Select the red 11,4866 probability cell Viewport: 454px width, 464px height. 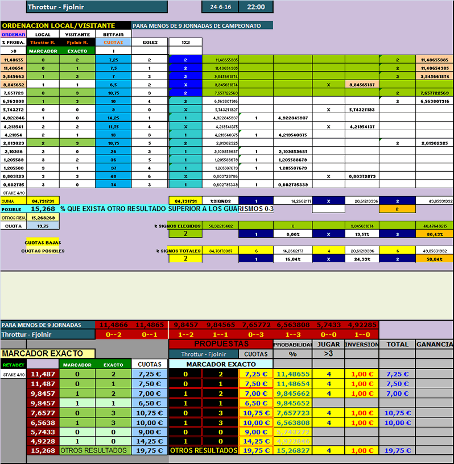[x=113, y=325]
